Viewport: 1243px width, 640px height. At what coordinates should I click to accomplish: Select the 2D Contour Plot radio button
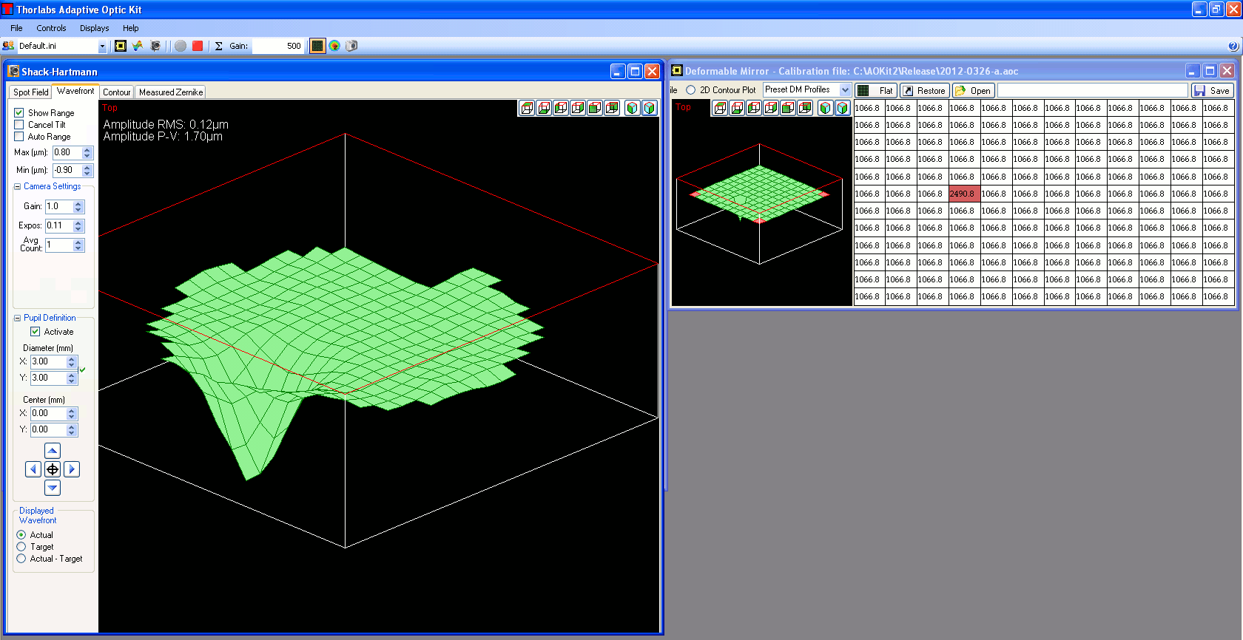(691, 90)
